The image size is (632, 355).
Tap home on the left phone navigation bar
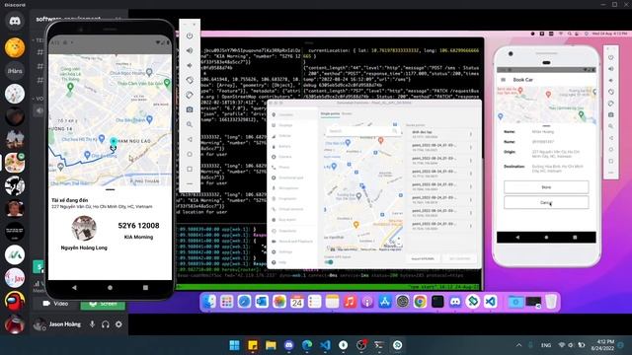pos(110,288)
